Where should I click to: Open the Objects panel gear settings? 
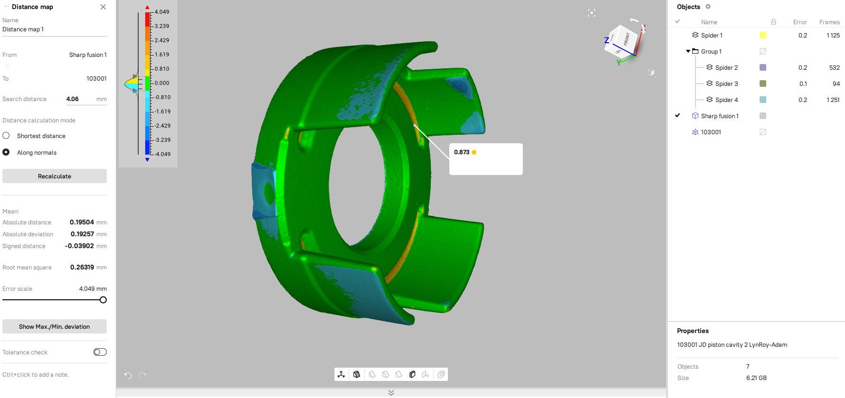(x=708, y=7)
